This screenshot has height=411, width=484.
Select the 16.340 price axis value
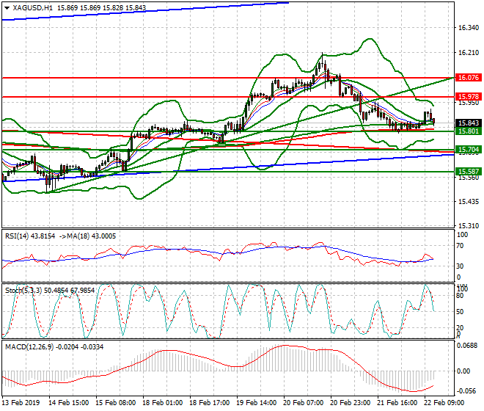(469, 28)
